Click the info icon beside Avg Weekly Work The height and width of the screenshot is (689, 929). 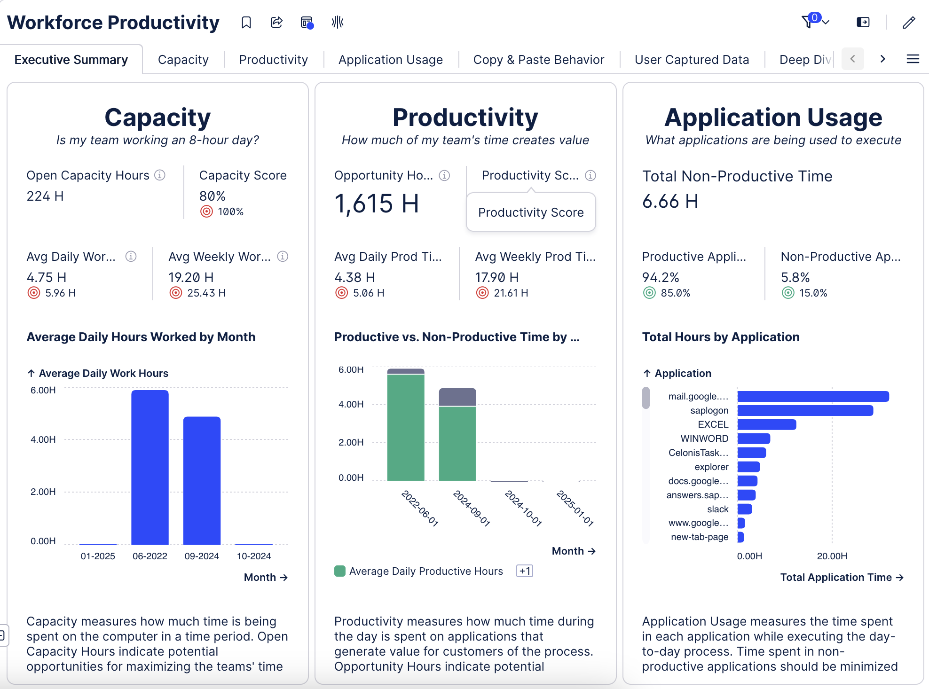283,256
